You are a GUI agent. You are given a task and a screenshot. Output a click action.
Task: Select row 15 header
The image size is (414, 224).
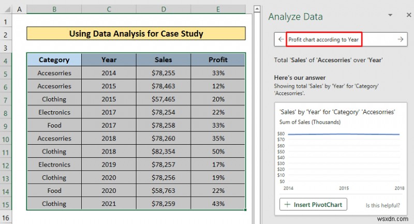(x=6, y=204)
